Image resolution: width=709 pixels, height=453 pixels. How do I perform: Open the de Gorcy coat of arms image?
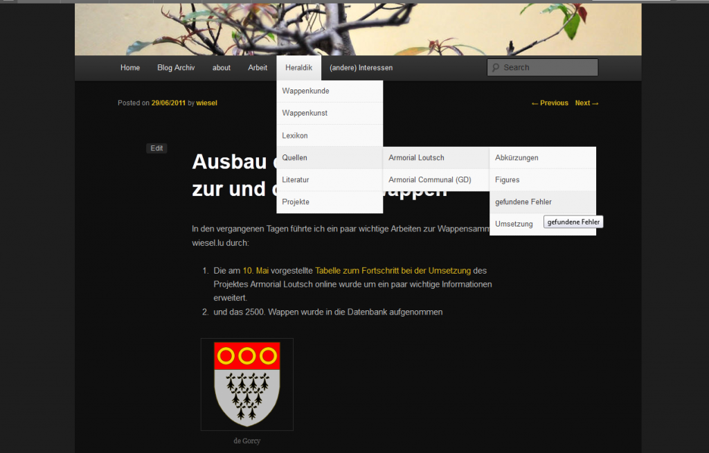pos(246,384)
